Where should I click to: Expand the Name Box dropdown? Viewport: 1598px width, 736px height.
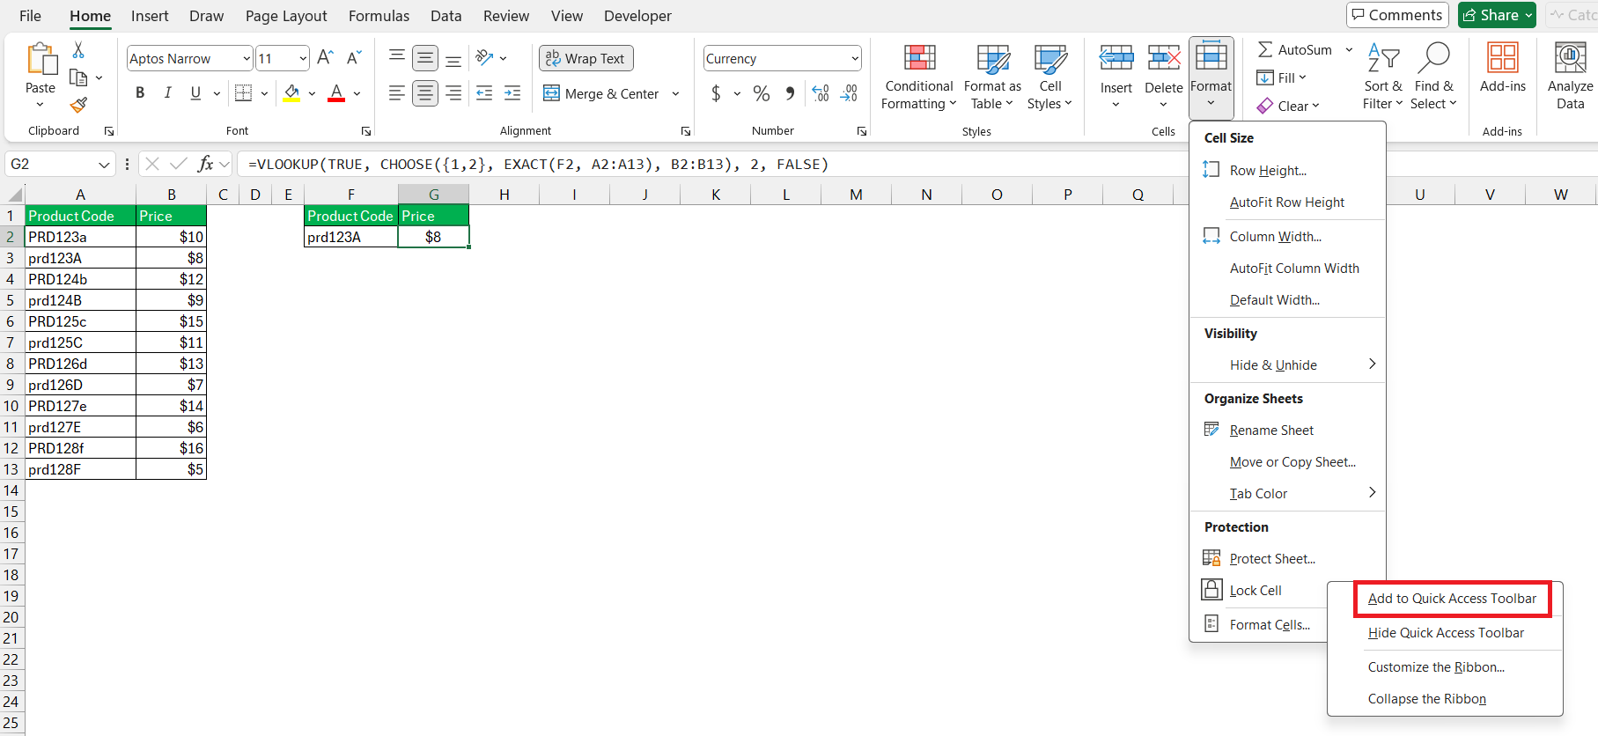coord(104,165)
